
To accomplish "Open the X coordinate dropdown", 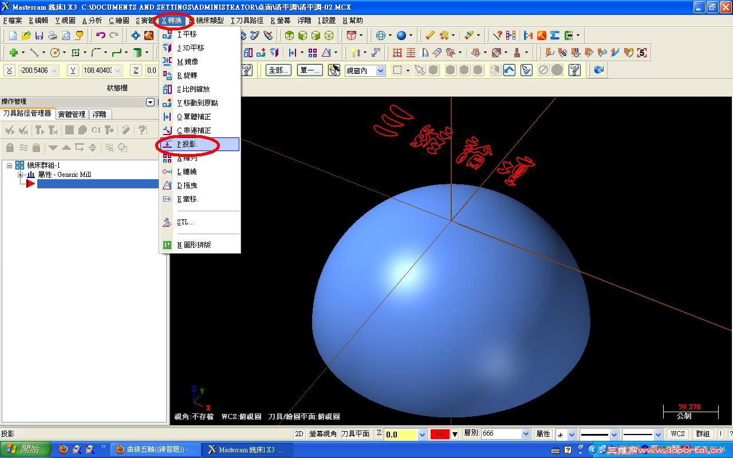I will click(x=54, y=70).
